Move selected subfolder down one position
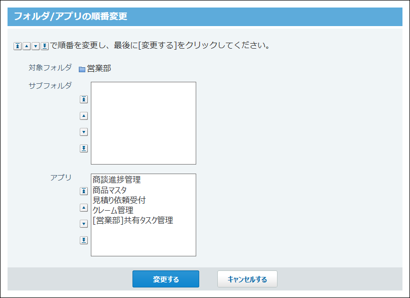Image resolution: width=410 pixels, height=298 pixels. click(x=84, y=132)
